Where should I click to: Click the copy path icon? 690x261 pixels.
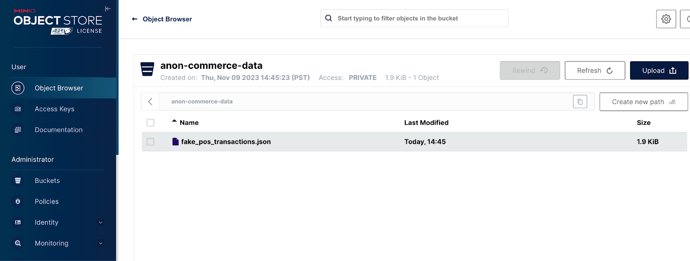tap(580, 102)
